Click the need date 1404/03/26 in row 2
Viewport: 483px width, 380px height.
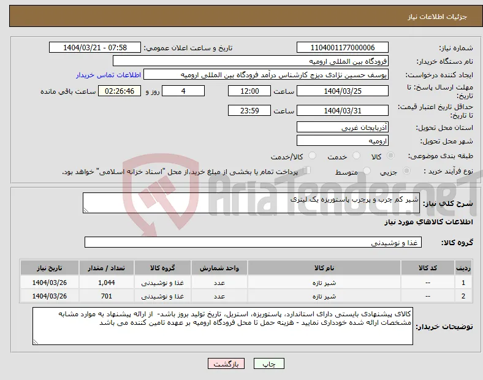coord(50,296)
